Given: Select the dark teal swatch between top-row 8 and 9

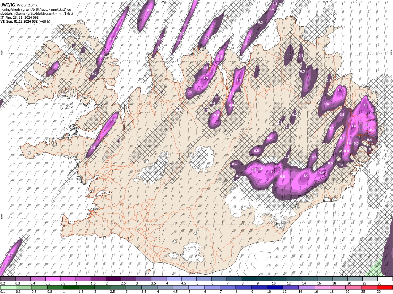Looking at the screenshot, I should 249,279.
